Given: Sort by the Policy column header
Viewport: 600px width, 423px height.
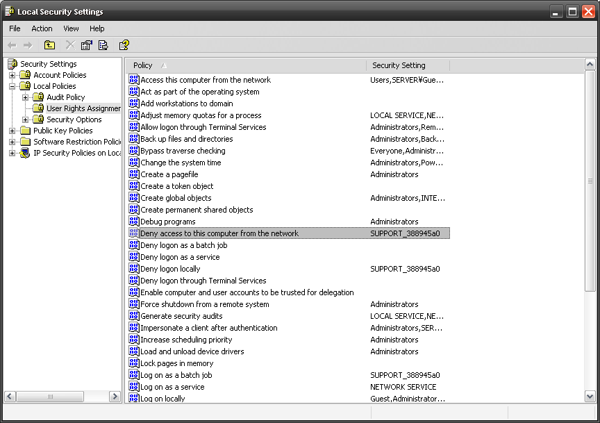Looking at the screenshot, I should coord(246,65).
